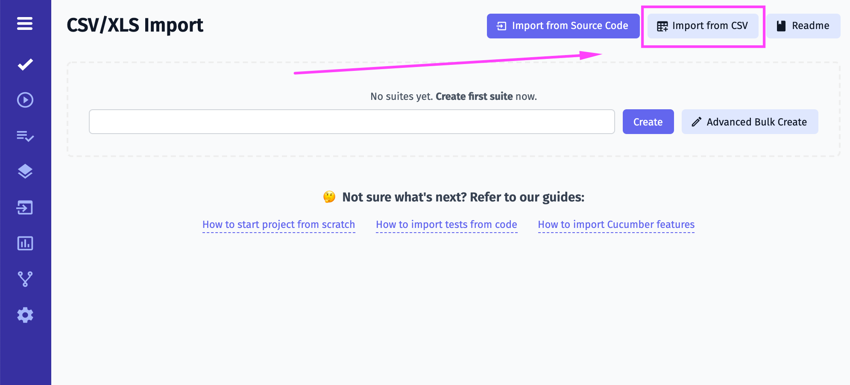Click the Import from Source Code button

click(x=563, y=26)
